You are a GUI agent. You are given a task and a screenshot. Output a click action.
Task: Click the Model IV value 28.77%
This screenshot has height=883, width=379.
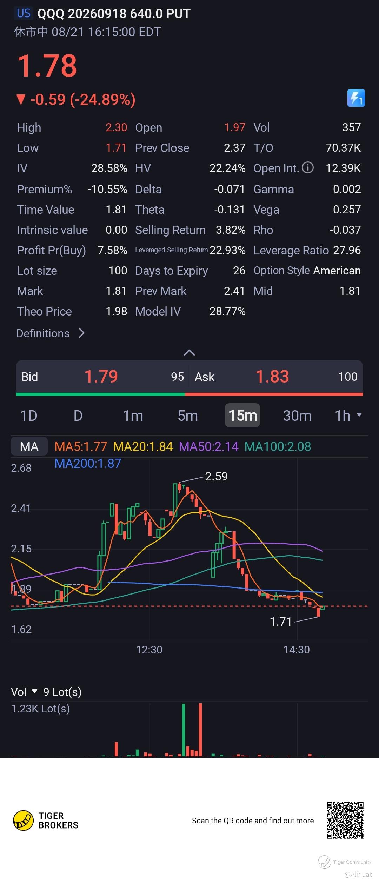[x=227, y=311]
